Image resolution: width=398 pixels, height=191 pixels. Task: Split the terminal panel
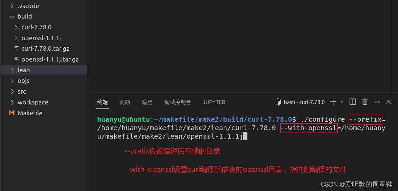point(353,102)
